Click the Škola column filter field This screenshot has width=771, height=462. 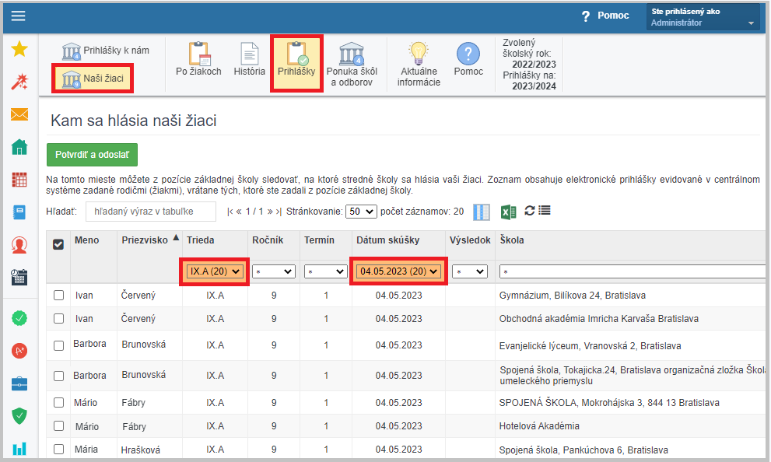633,271
